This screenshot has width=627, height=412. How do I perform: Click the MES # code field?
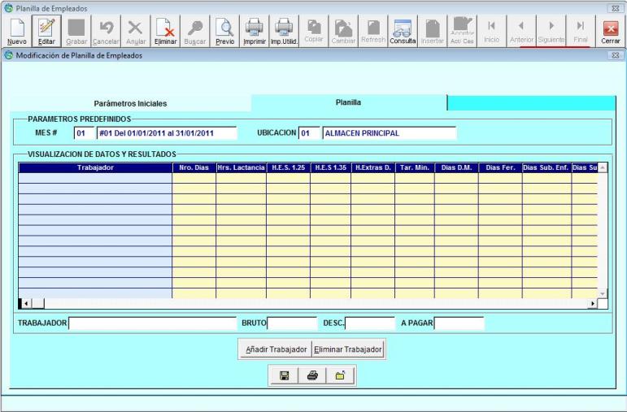coord(84,133)
